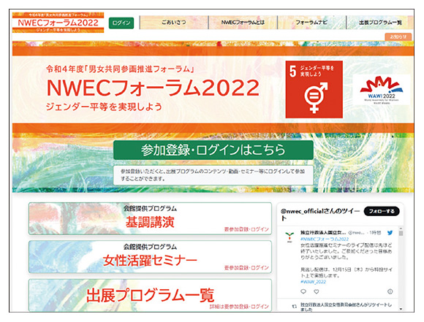Open the #WAW_2022 hashtag link
The height and width of the screenshot is (322, 424).
(x=313, y=282)
